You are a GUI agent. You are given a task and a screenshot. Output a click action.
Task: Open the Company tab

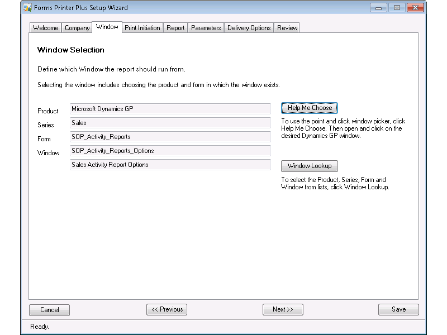77,28
